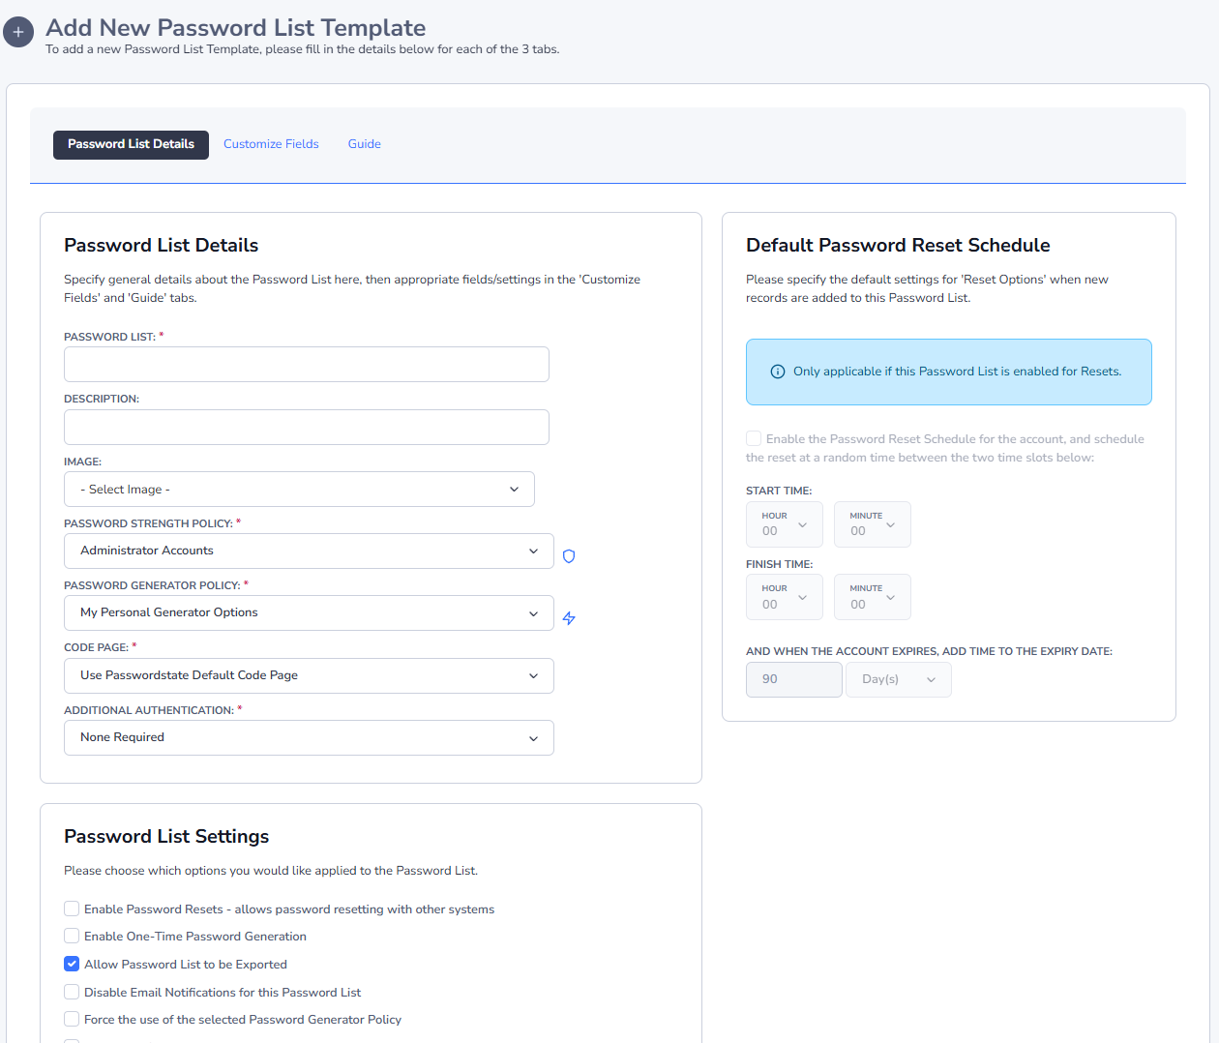1219x1043 pixels.
Task: Open the Select Image dropdown
Action: coord(299,490)
